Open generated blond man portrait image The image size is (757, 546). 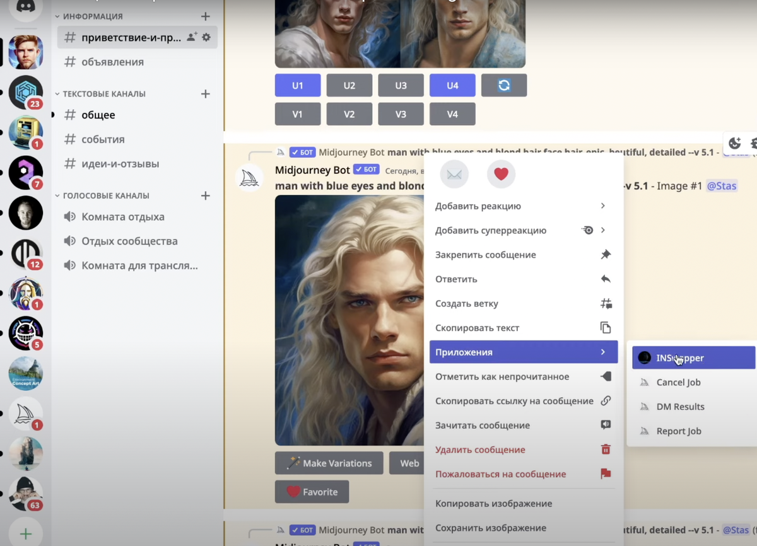click(350, 320)
